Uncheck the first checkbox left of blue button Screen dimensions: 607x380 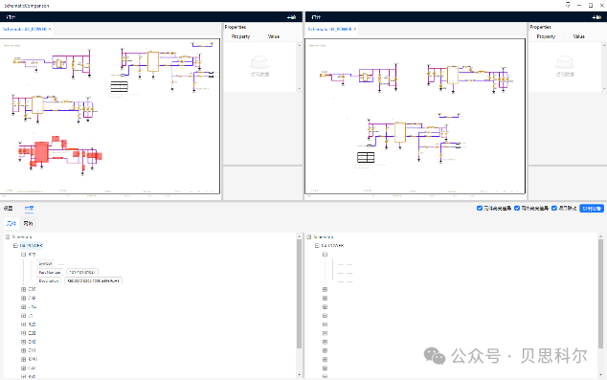[480, 209]
